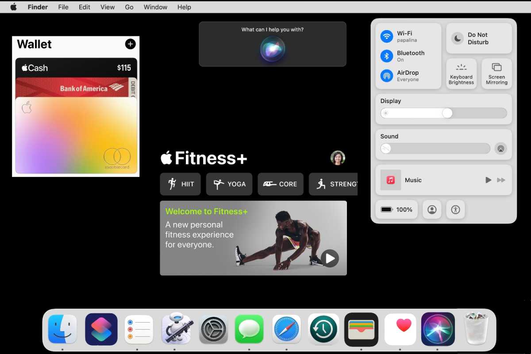Open Messages from the Dock
The image size is (531, 354).
[250, 329]
